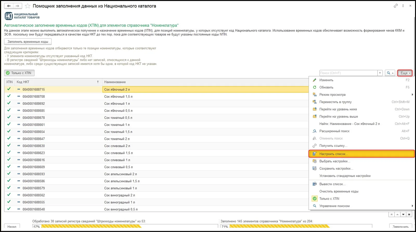Open the Еще dropdown menu
This screenshot has height=232, width=416.
pos(405,73)
